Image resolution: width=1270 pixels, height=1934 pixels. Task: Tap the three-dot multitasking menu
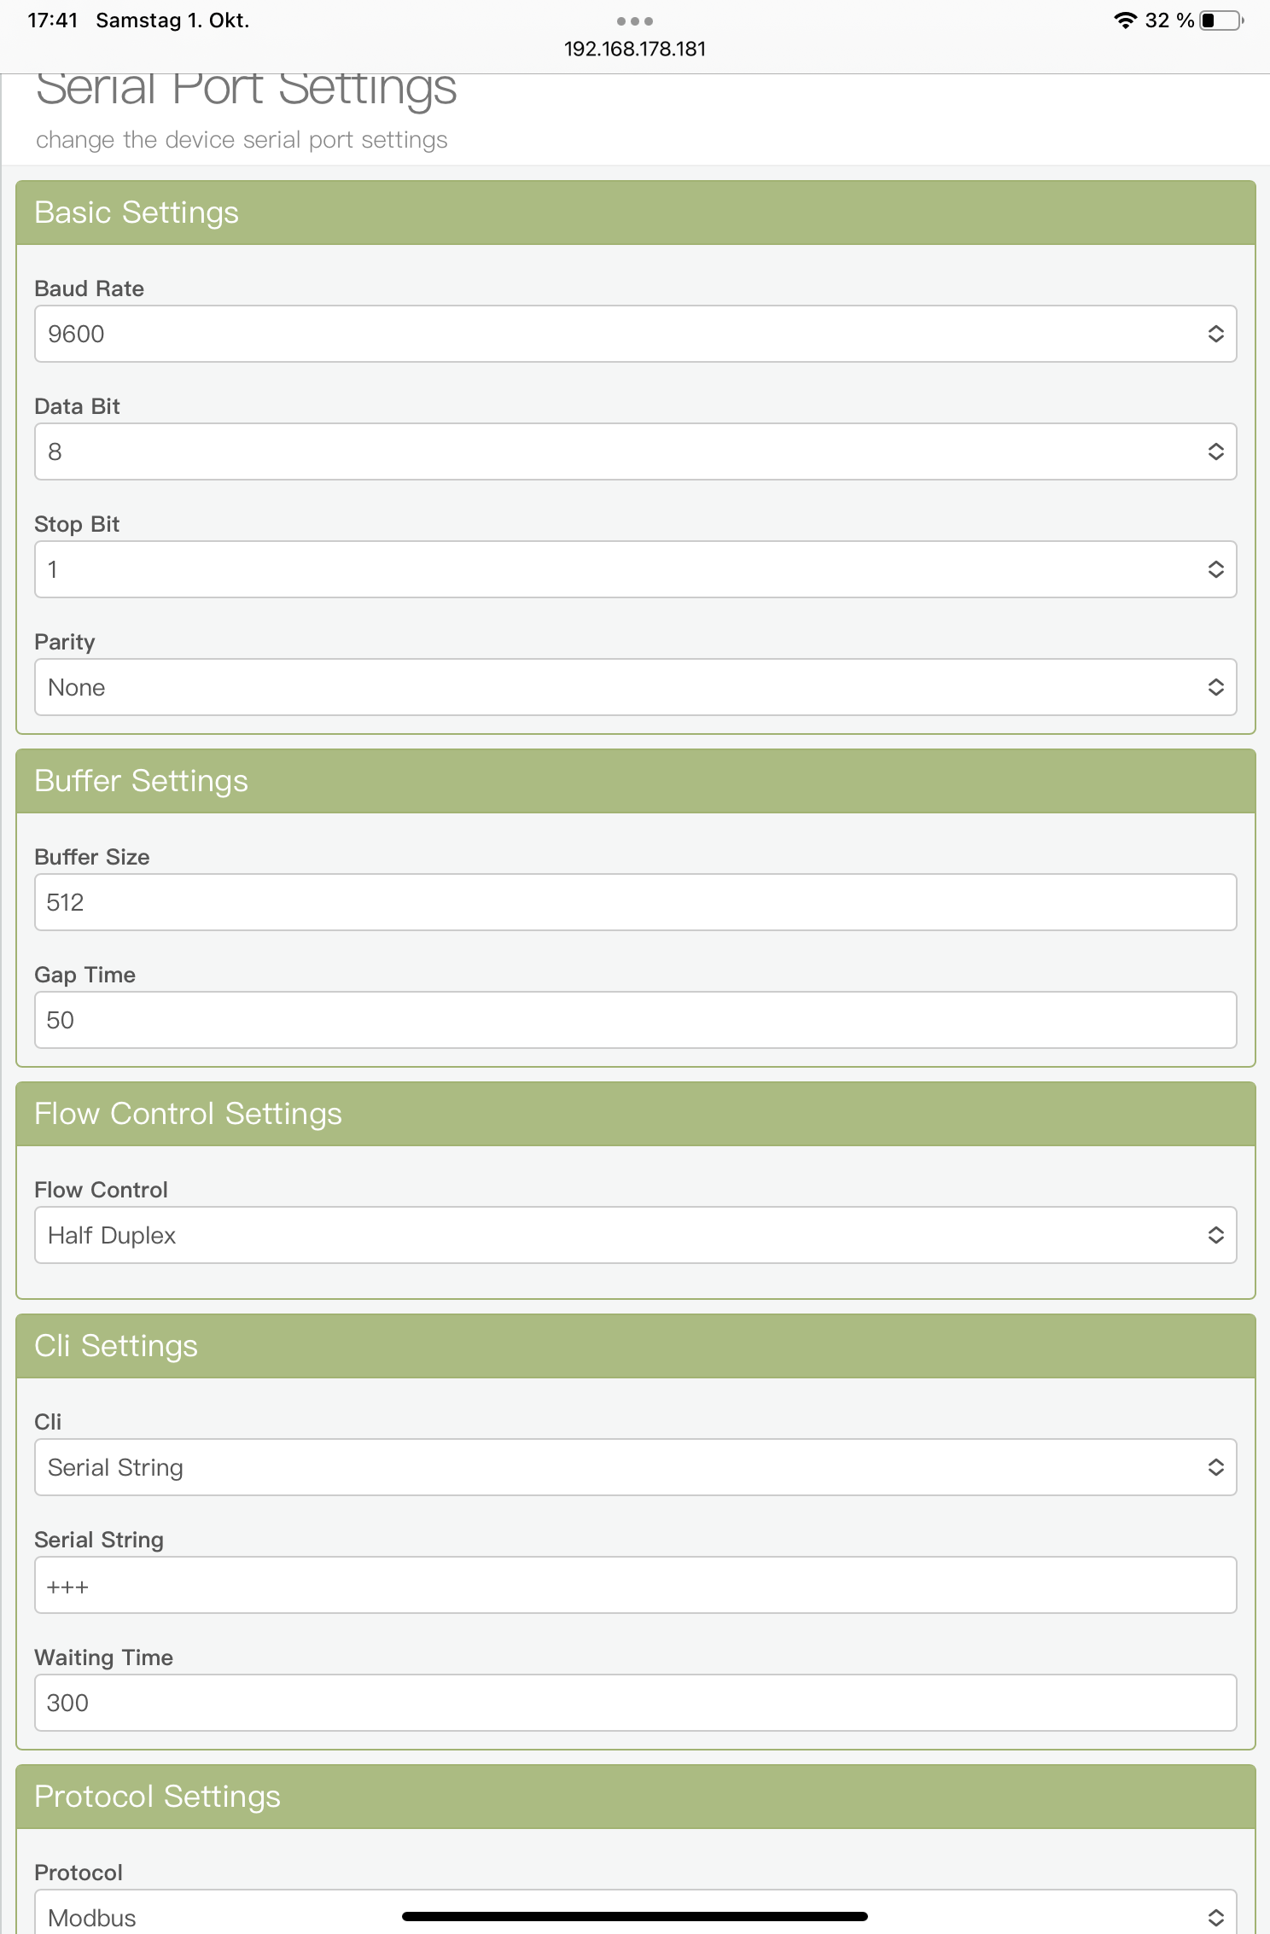tap(635, 21)
